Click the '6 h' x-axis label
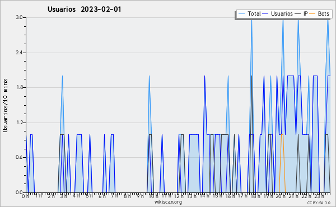 point(102,196)
